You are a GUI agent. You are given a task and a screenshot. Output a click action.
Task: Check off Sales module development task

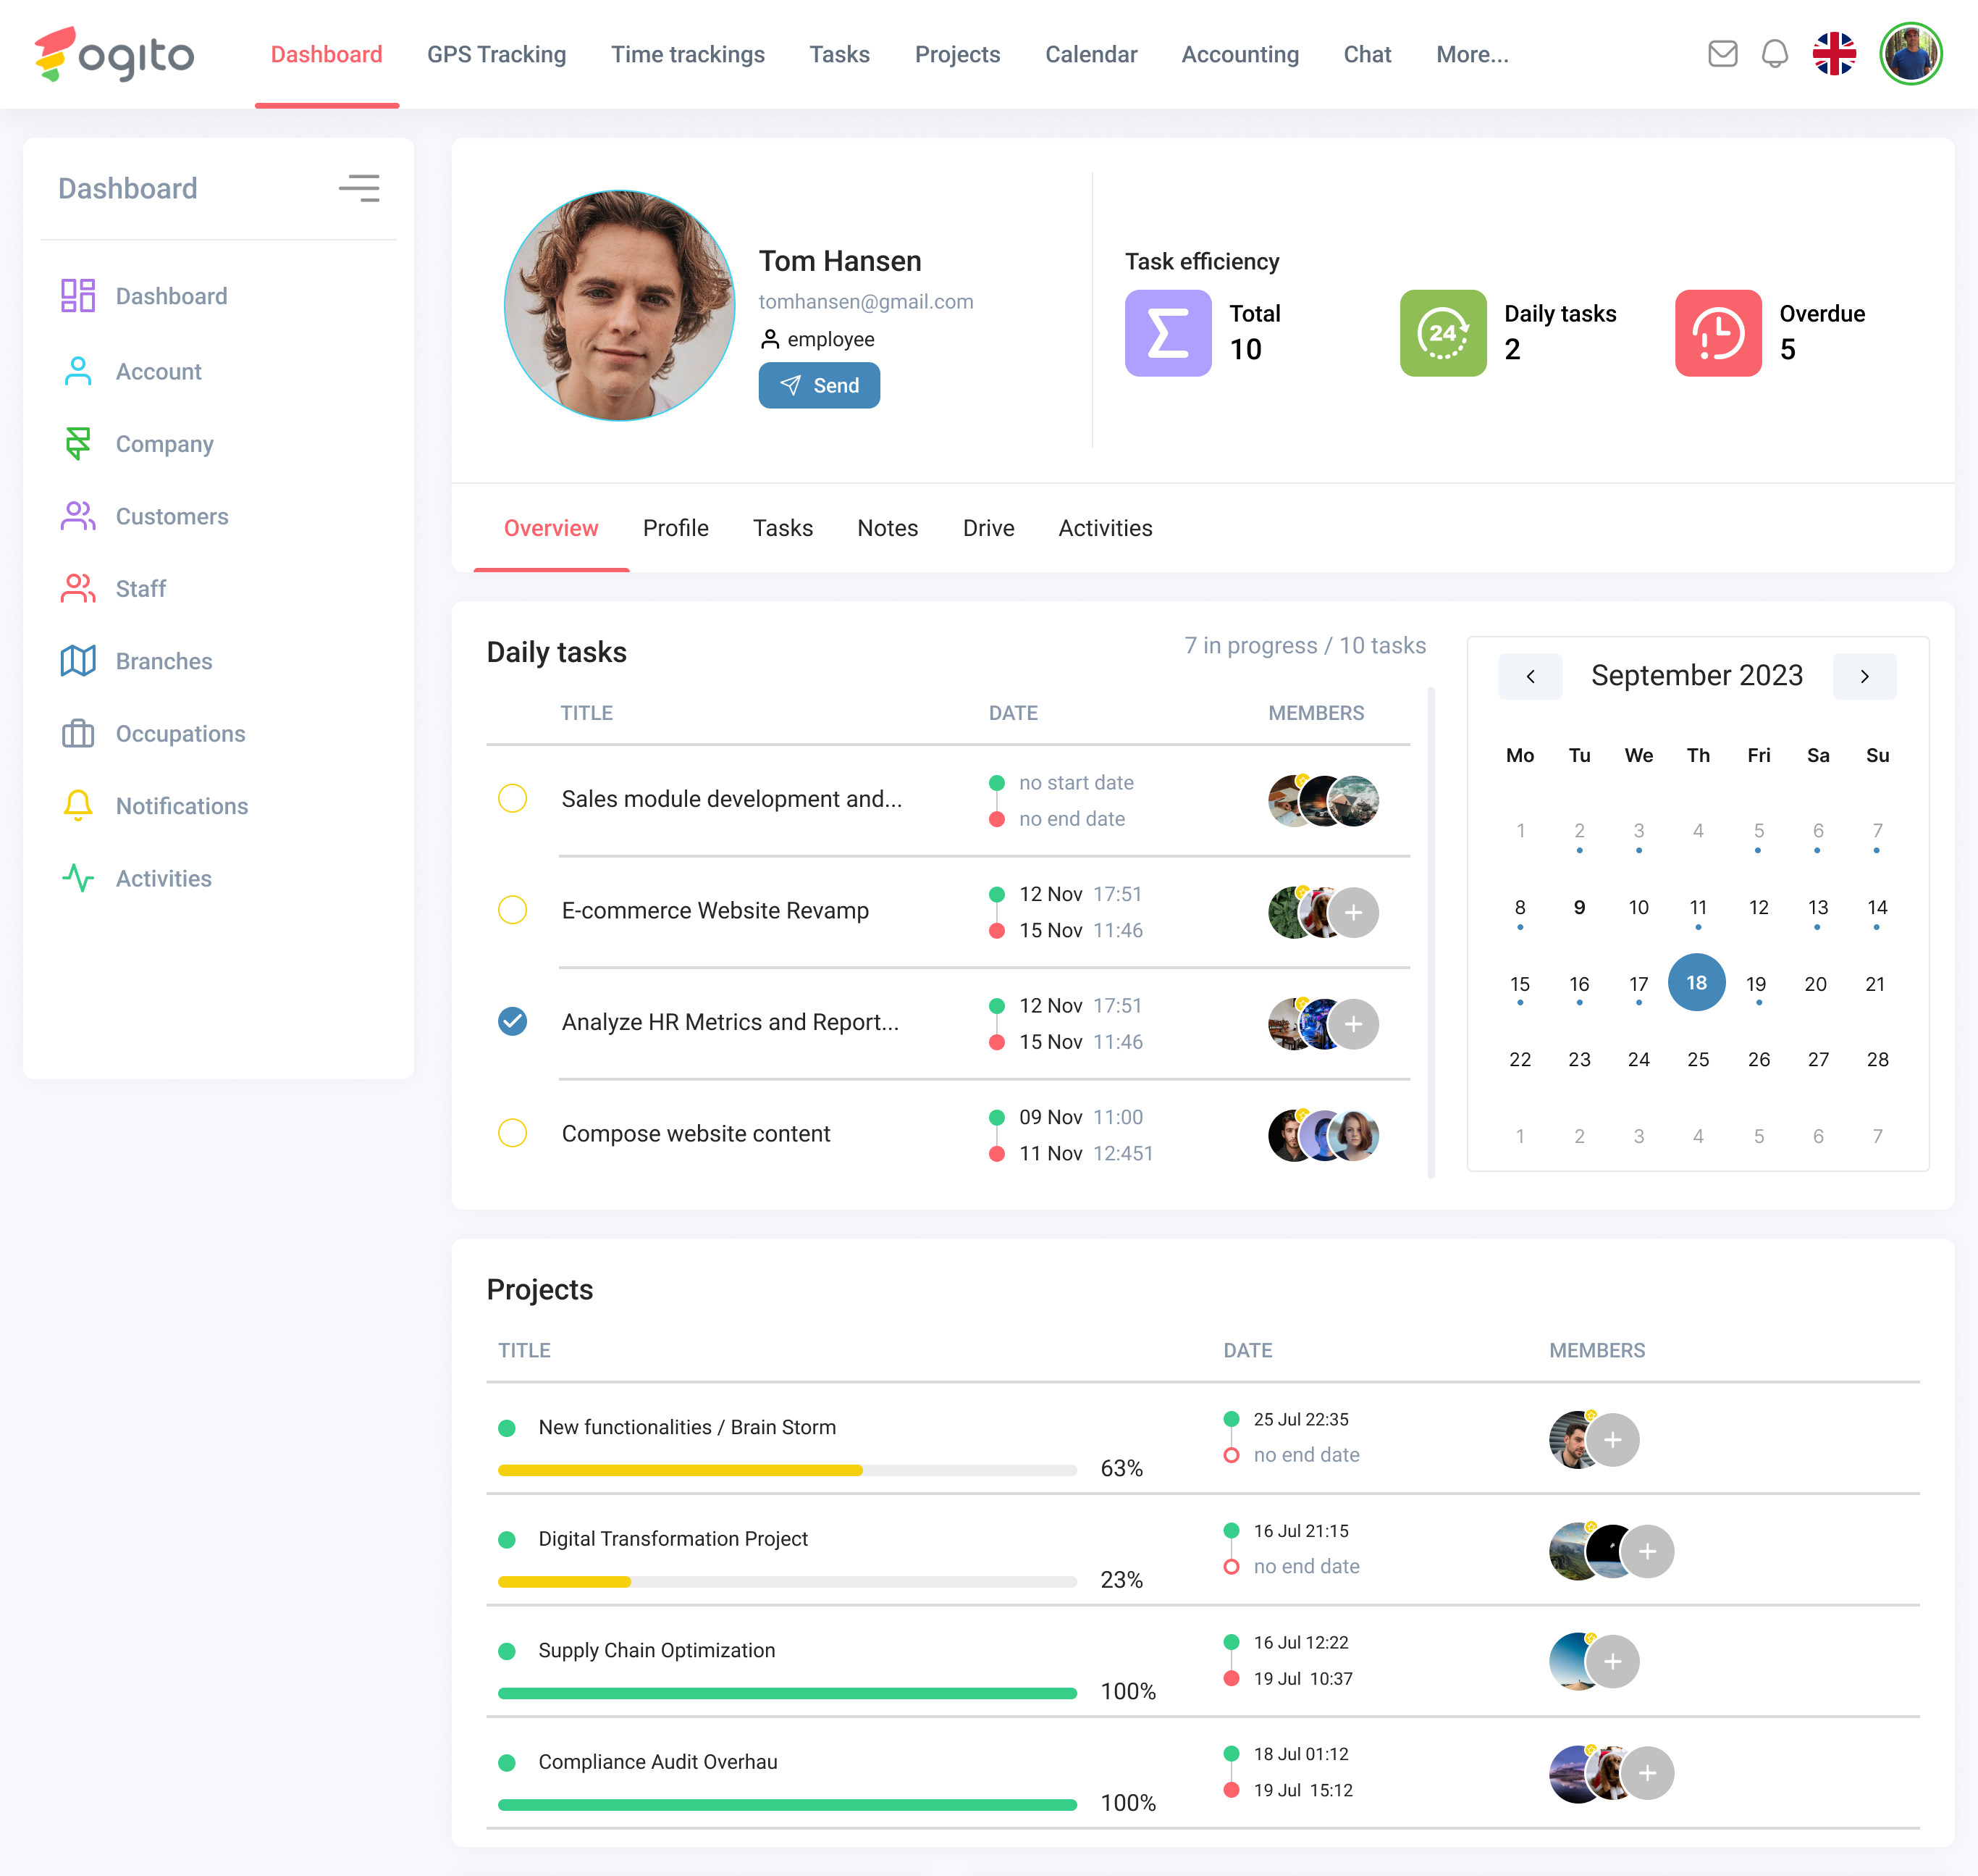(x=513, y=799)
